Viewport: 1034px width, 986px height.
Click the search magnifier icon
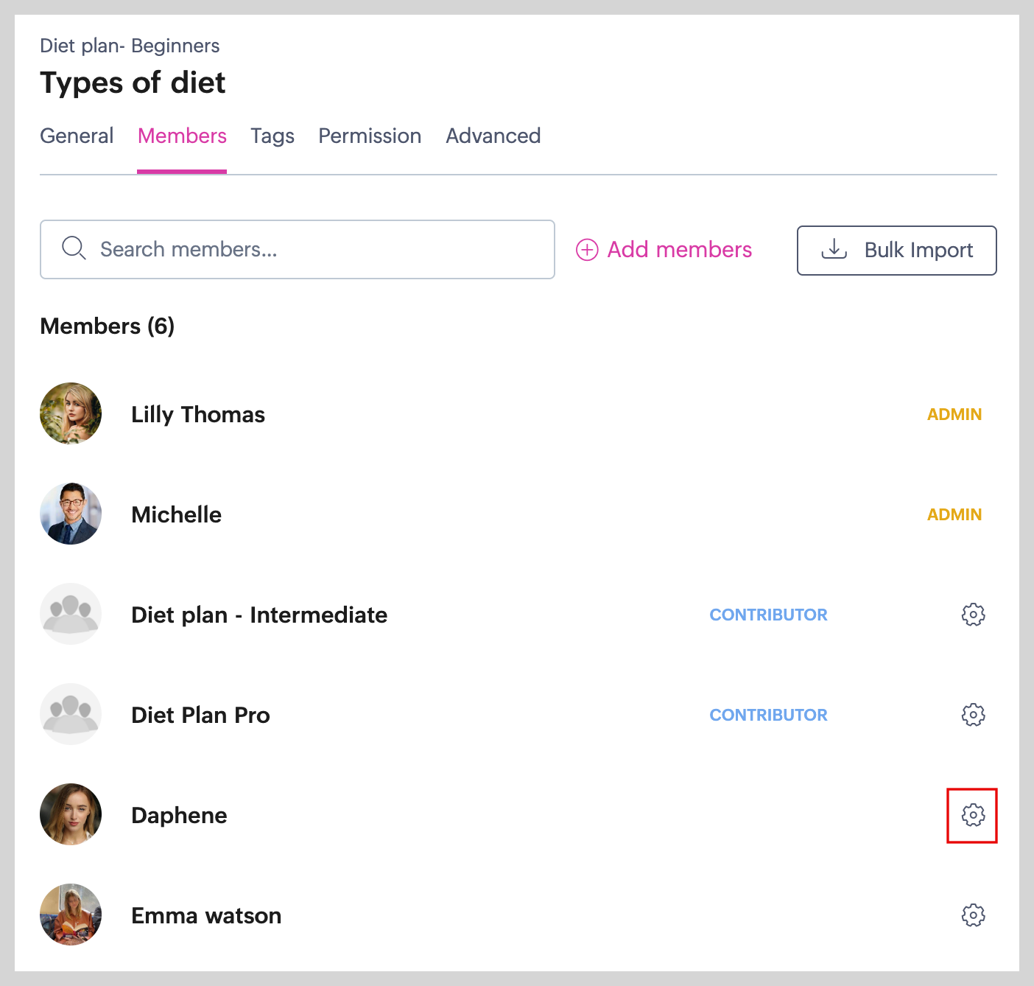tap(74, 248)
